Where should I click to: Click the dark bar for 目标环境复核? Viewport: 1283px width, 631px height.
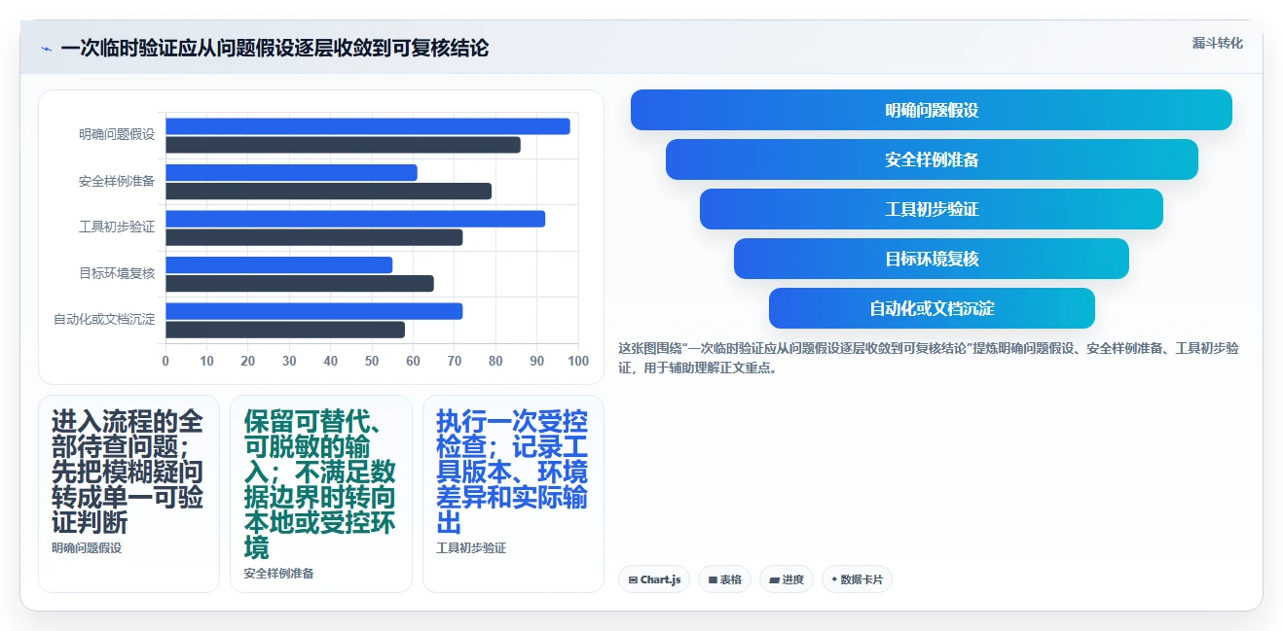[299, 284]
